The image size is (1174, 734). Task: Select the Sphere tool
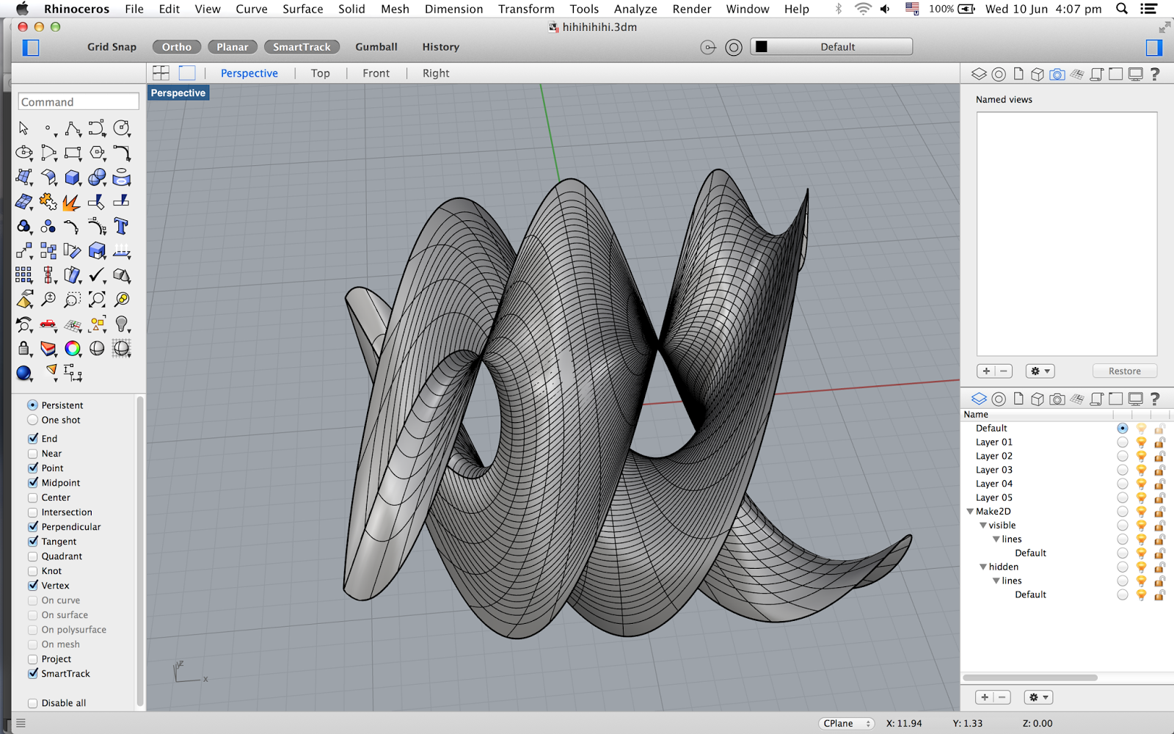(x=96, y=178)
